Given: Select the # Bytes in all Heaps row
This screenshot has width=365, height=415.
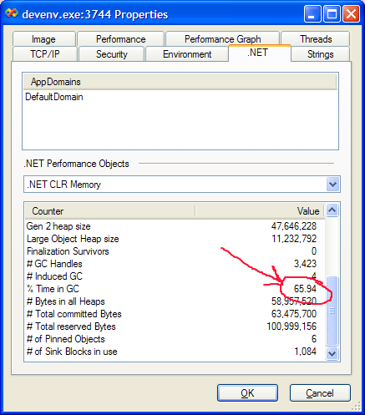Looking at the screenshot, I should pyautogui.click(x=175, y=301).
